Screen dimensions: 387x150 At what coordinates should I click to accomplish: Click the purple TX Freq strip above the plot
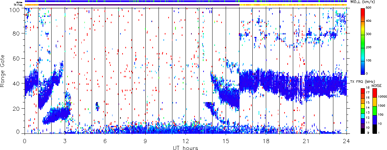(x=139, y=5)
